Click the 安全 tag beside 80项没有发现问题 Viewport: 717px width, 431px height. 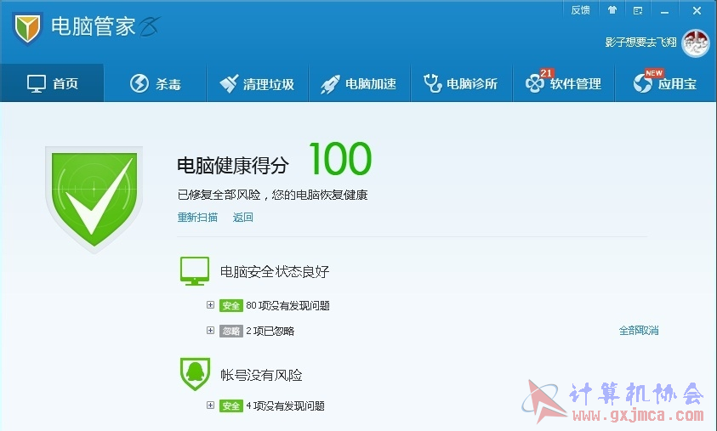231,306
